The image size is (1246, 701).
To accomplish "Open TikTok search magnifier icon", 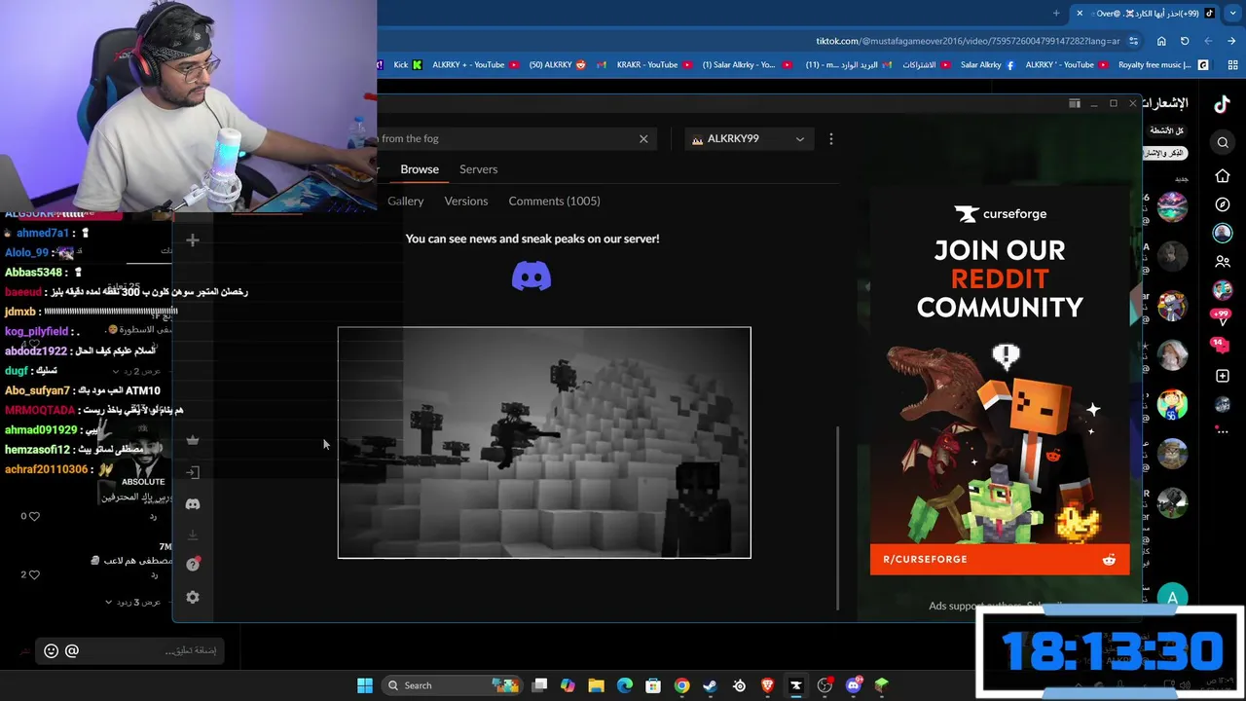I will (1223, 143).
